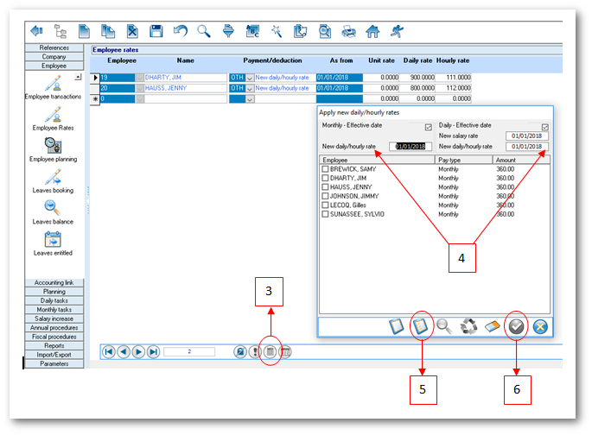Open payment type dropdown for DHARTY, JIM
Viewport: 592px width, 435px height.
[x=250, y=78]
